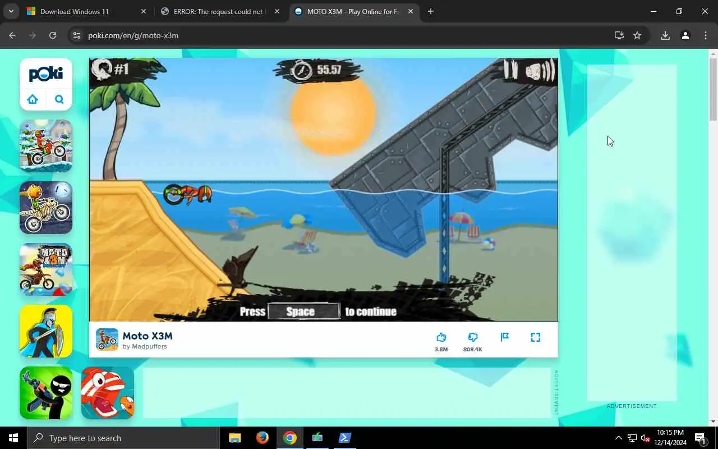Viewport: 718px width, 449px height.
Task: Click the Moto X3M game logo icon
Action: pos(107,340)
